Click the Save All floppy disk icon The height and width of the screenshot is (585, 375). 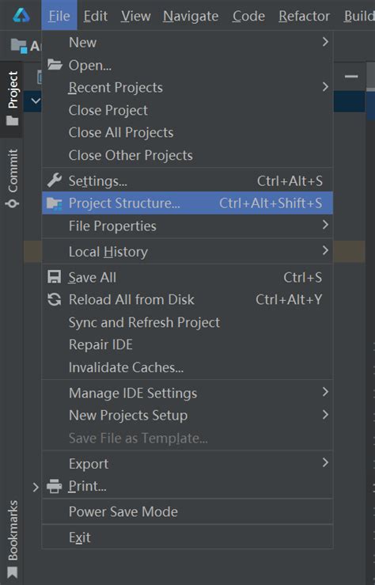pyautogui.click(x=54, y=277)
